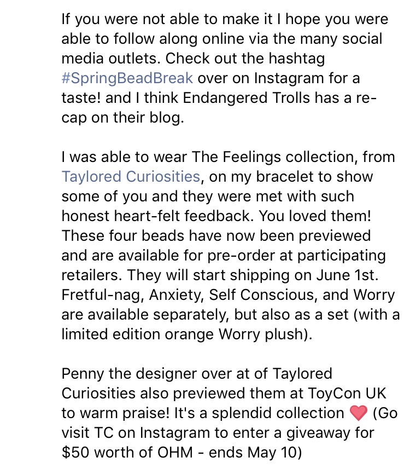Click "It's a splendid collection" sentence

pos(259,413)
